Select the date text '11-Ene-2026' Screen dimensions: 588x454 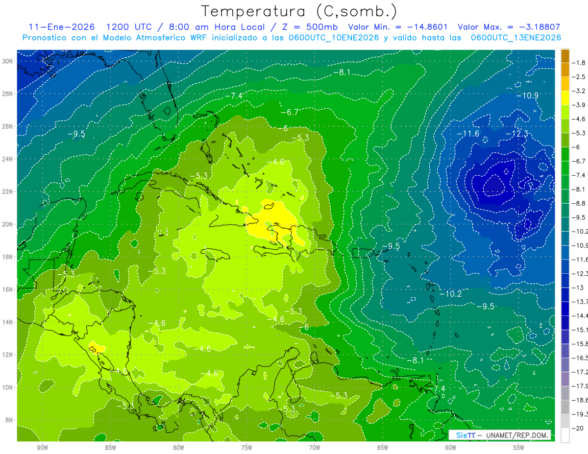(x=61, y=27)
